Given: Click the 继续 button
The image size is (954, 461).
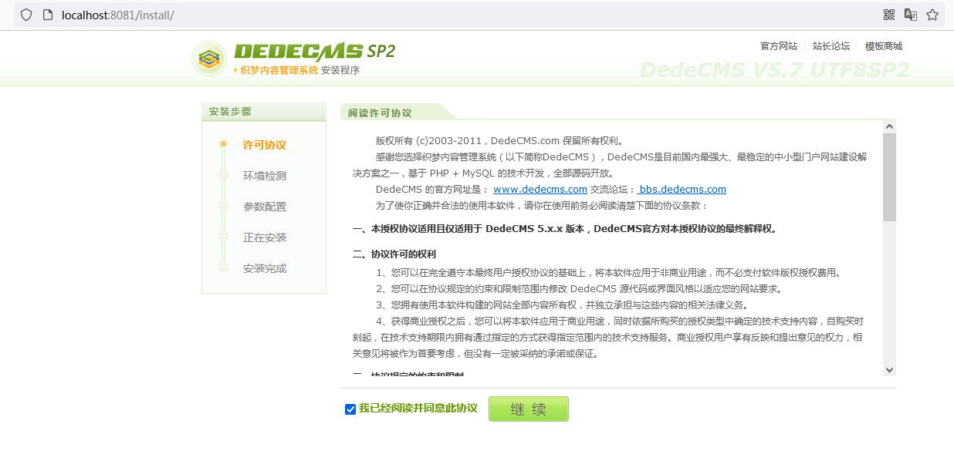Looking at the screenshot, I should pyautogui.click(x=529, y=409).
